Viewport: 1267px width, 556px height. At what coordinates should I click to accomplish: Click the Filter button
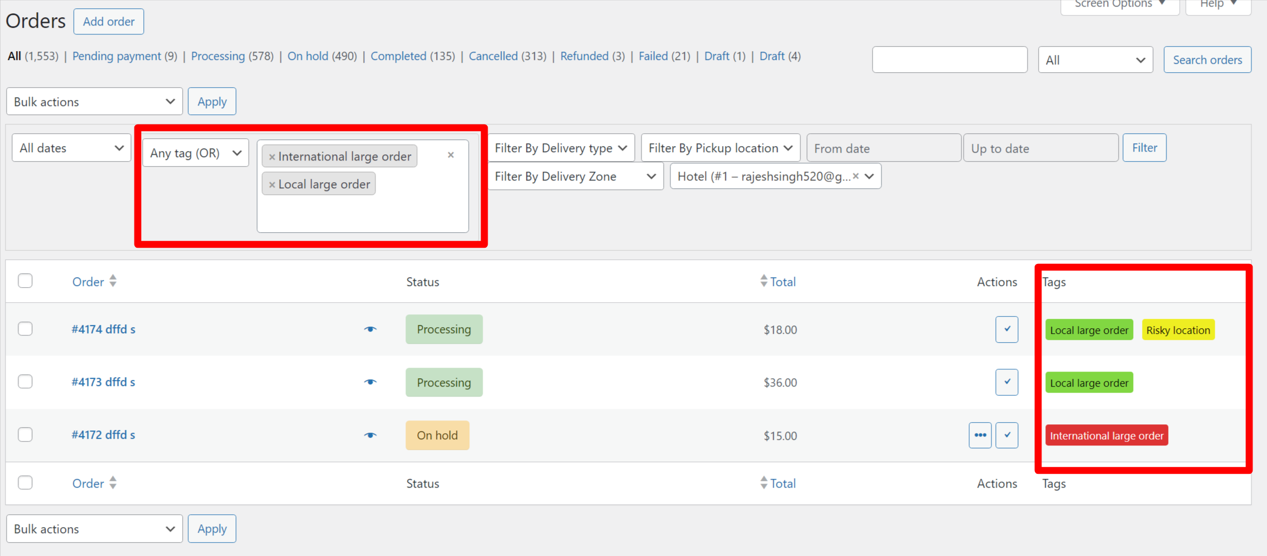[x=1144, y=148]
